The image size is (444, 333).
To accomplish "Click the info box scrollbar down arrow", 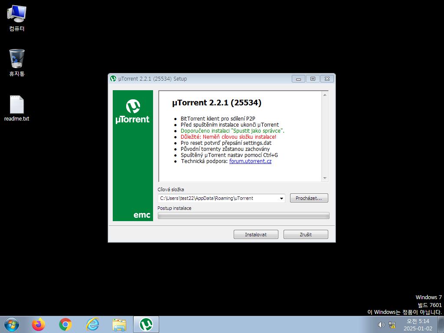I will 325,178.
